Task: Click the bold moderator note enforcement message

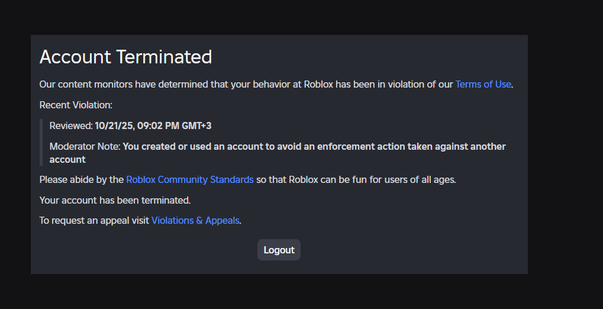Action: tap(278, 153)
